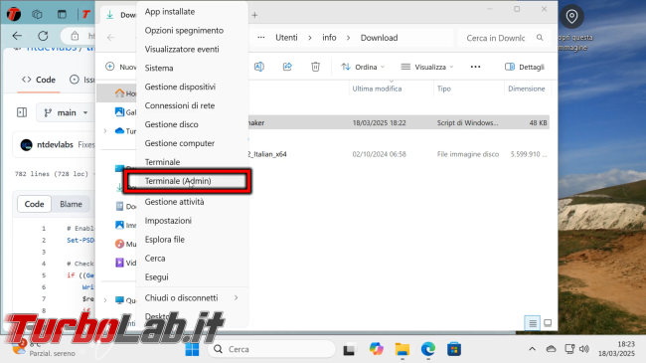Open Gestione computer
Image resolution: width=646 pixels, height=363 pixels.
180,143
